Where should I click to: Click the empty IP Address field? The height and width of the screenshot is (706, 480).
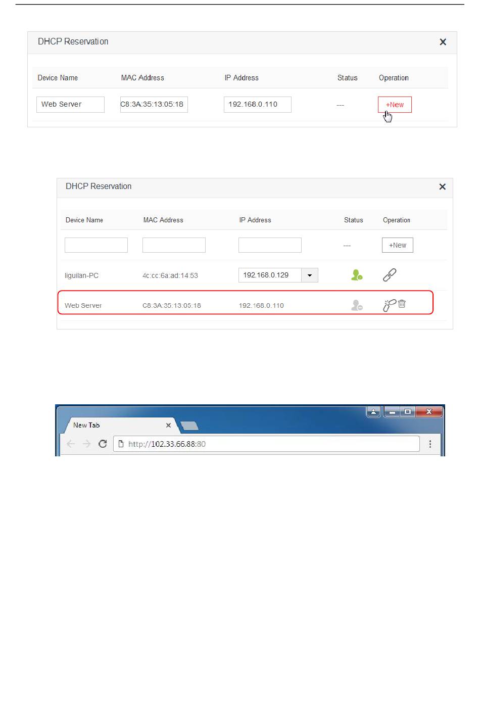[270, 245]
